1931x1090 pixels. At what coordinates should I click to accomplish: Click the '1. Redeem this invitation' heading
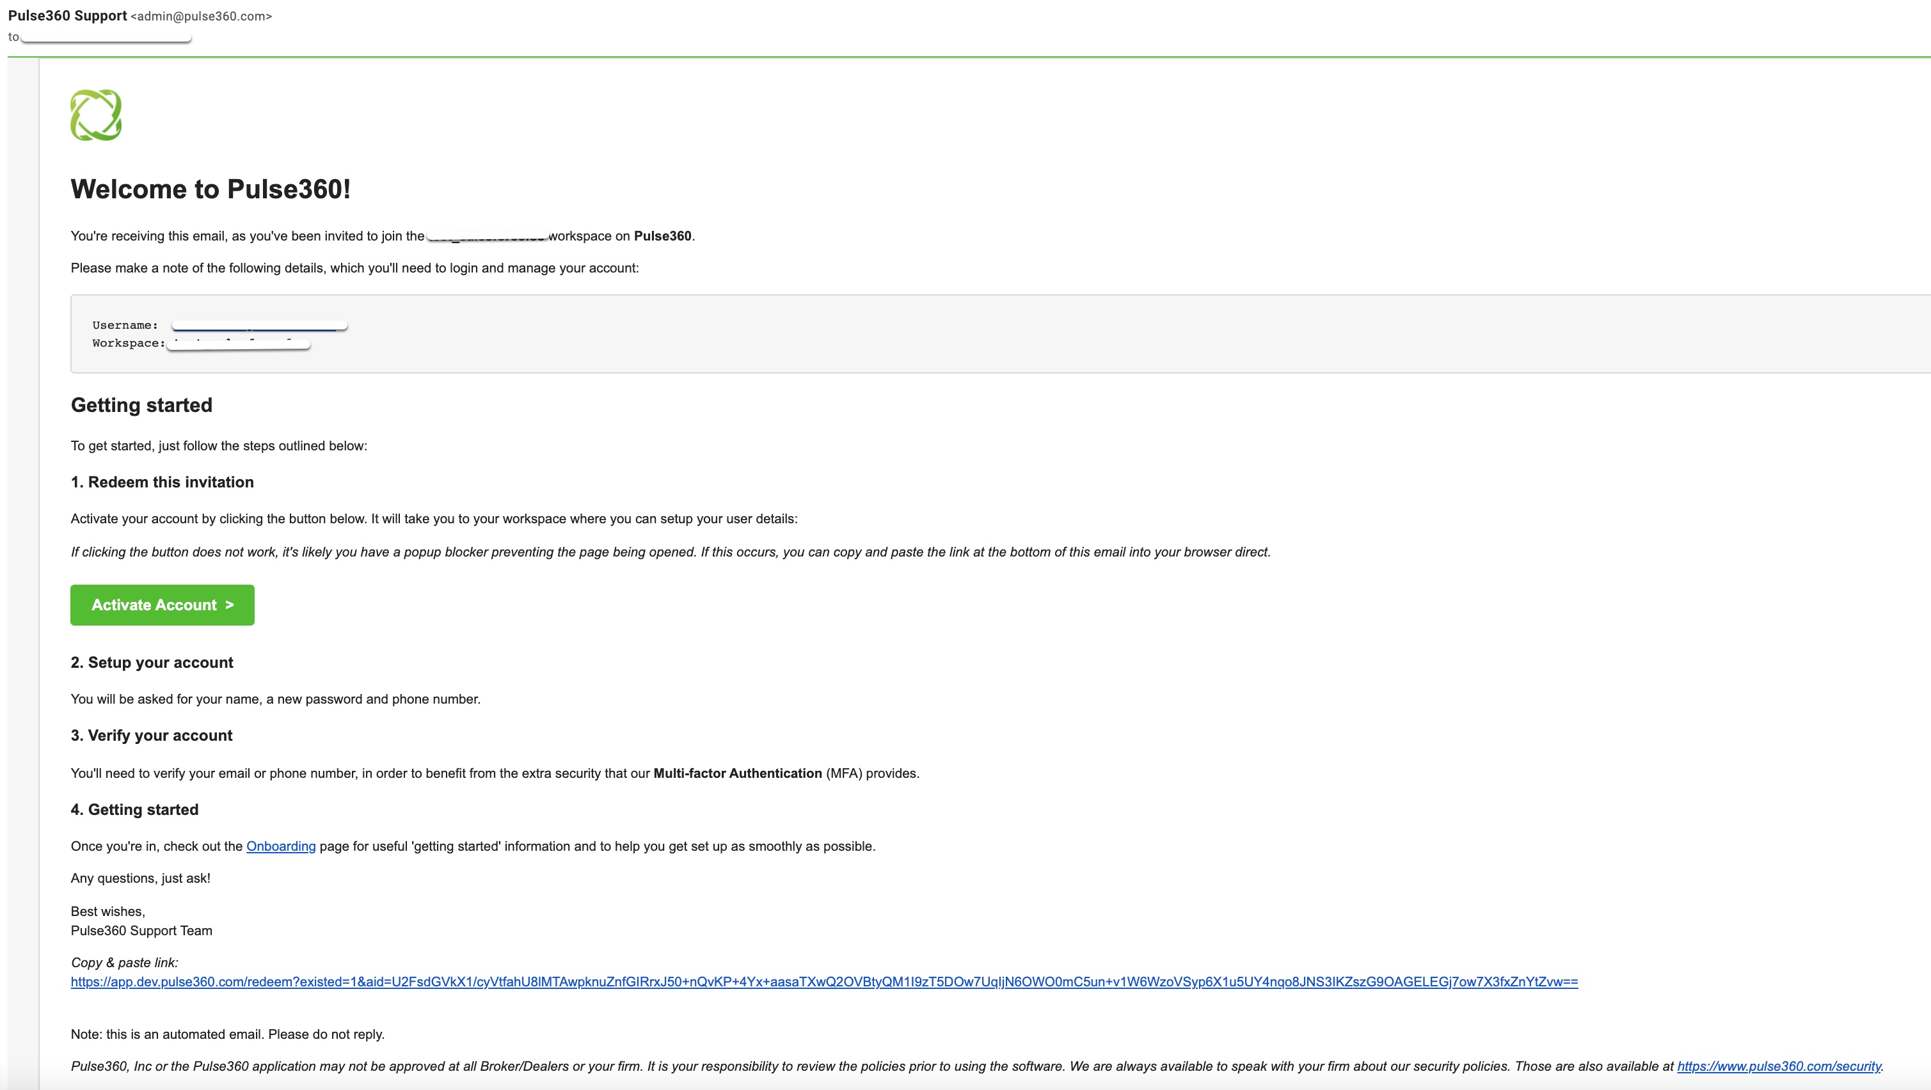[x=162, y=482]
